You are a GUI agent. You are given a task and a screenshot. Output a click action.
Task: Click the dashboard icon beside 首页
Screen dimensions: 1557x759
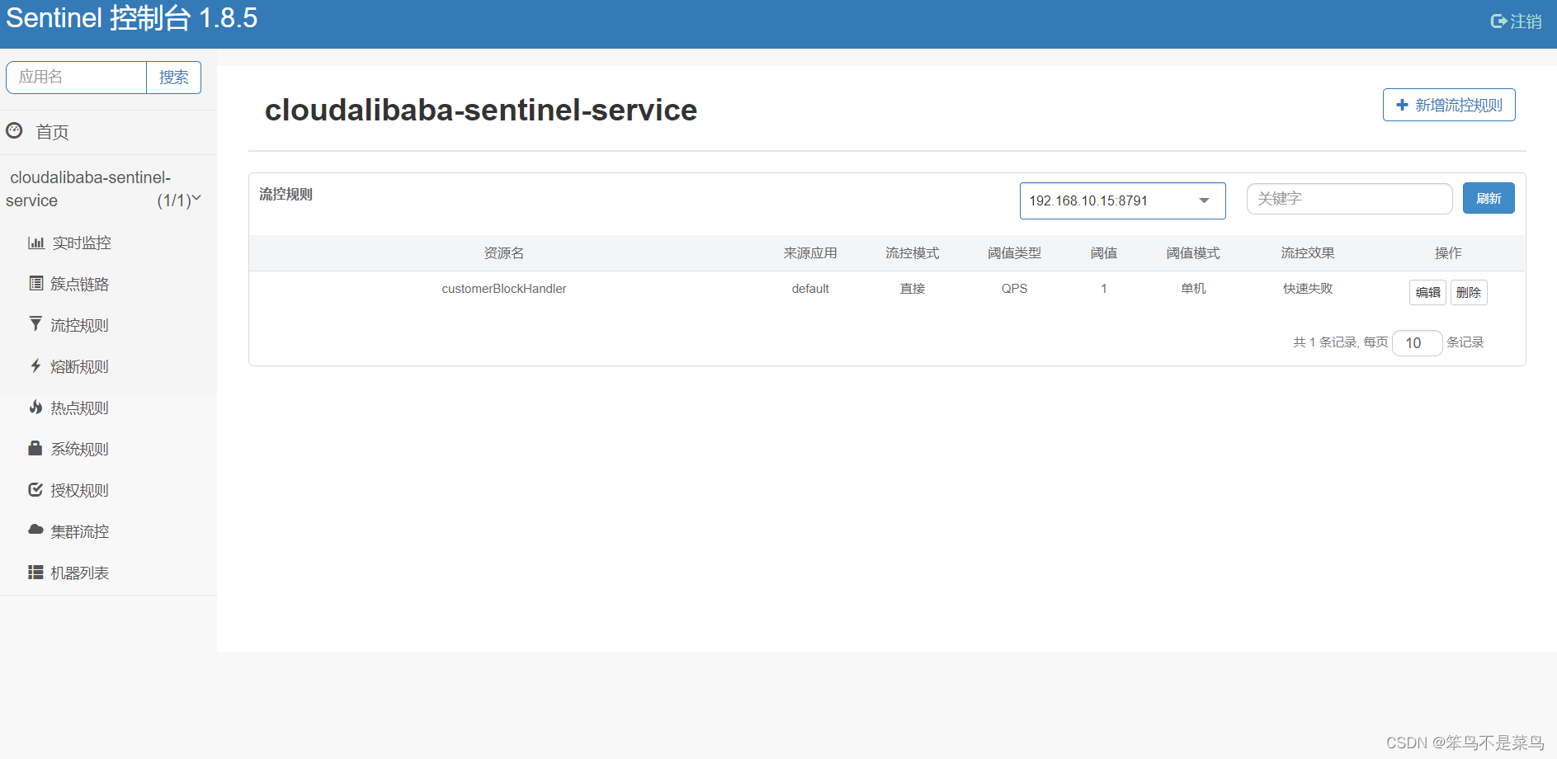(x=14, y=130)
